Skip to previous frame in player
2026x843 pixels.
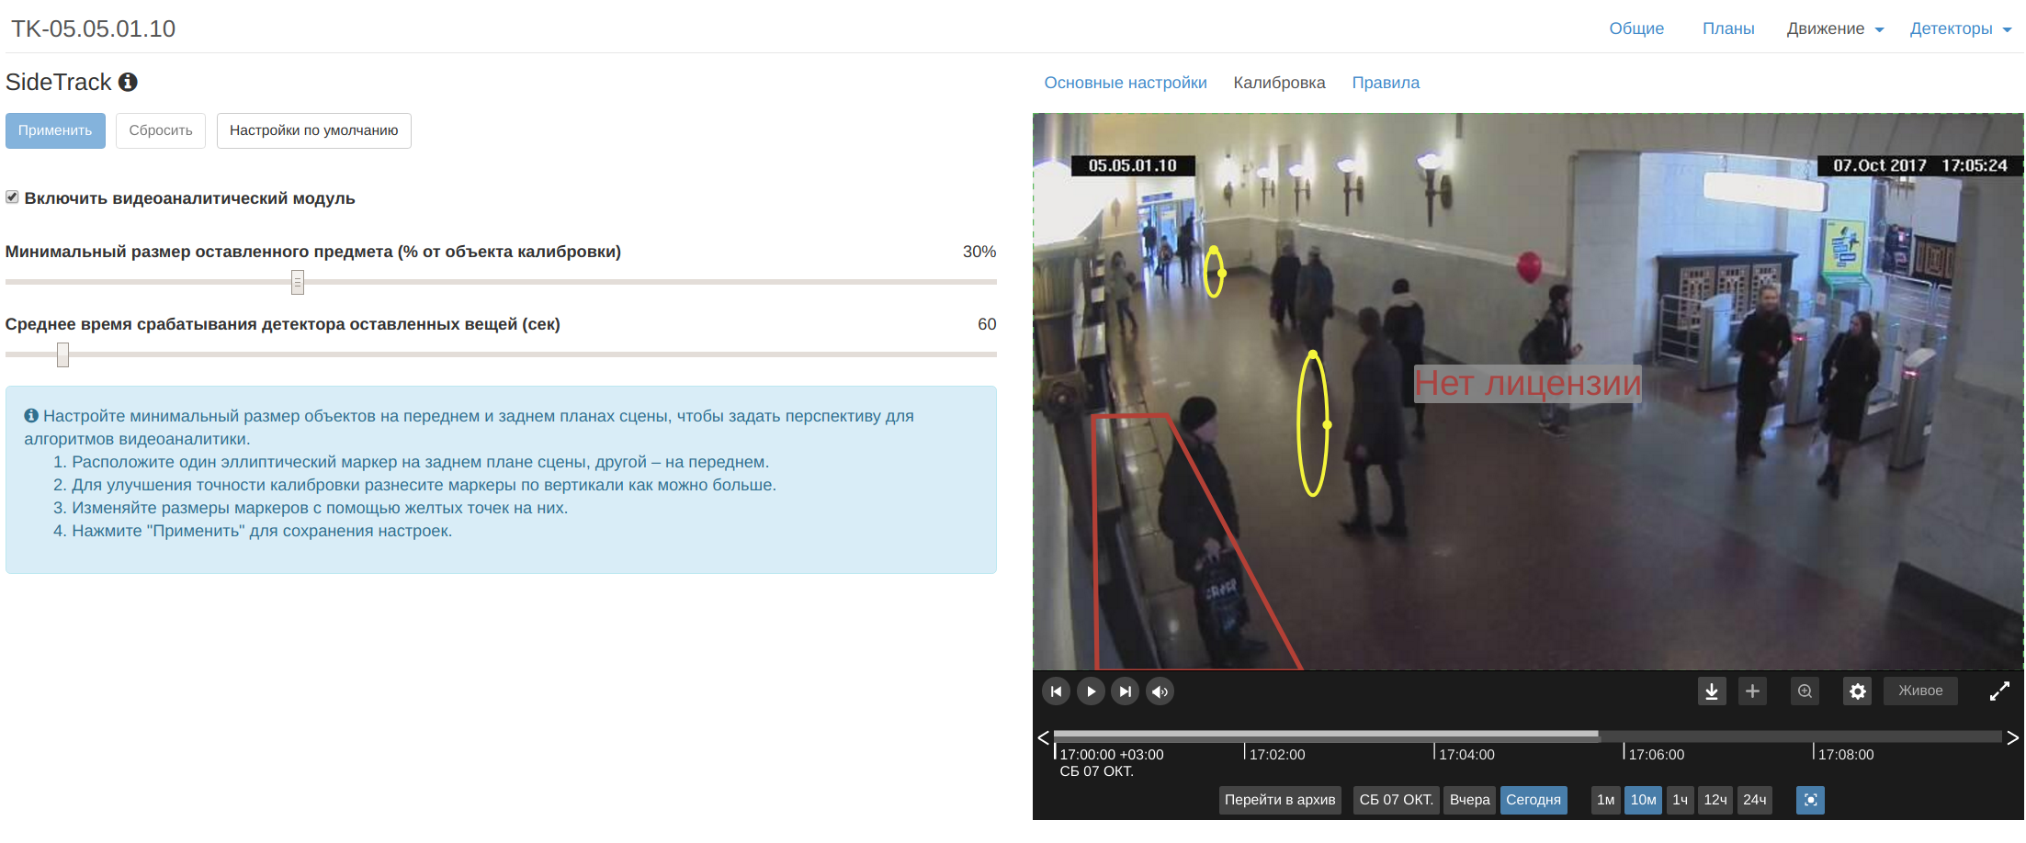pos(1056,691)
